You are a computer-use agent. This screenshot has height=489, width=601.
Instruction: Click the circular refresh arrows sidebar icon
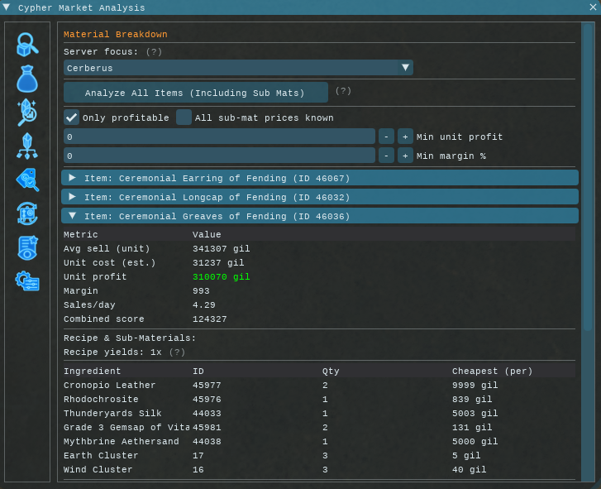point(27,213)
